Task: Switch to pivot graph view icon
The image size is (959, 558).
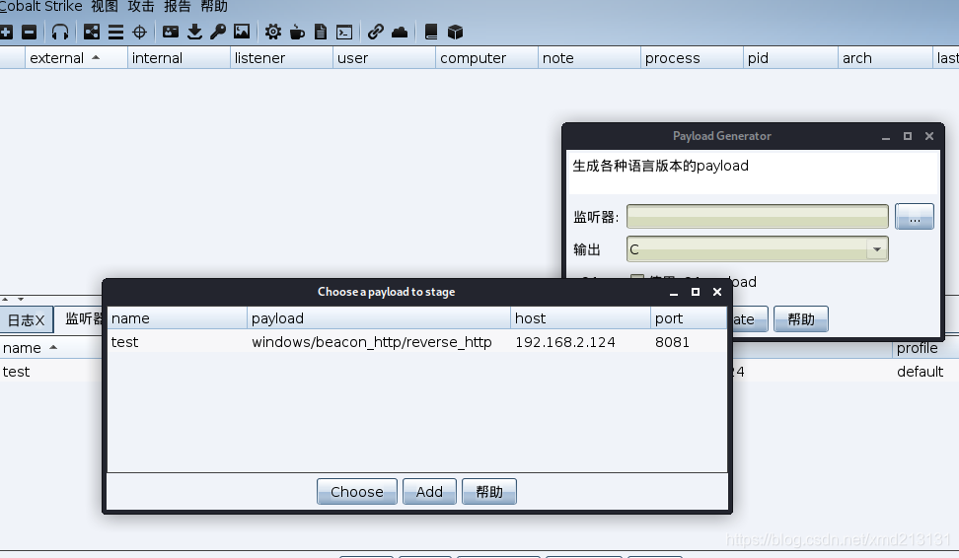Action: tap(92, 32)
